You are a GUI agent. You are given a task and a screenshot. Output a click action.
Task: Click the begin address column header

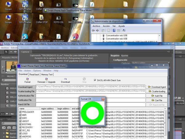(x=63, y=108)
